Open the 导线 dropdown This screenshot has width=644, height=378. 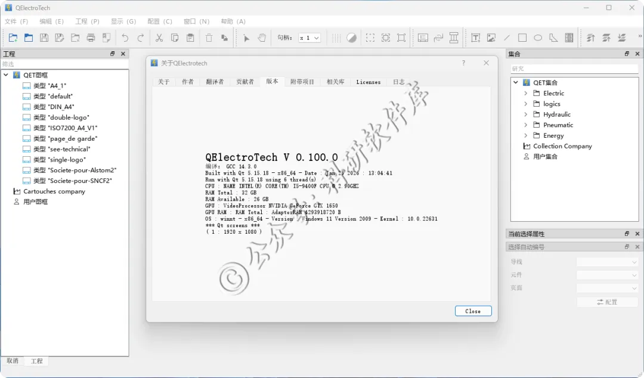pyautogui.click(x=607, y=262)
